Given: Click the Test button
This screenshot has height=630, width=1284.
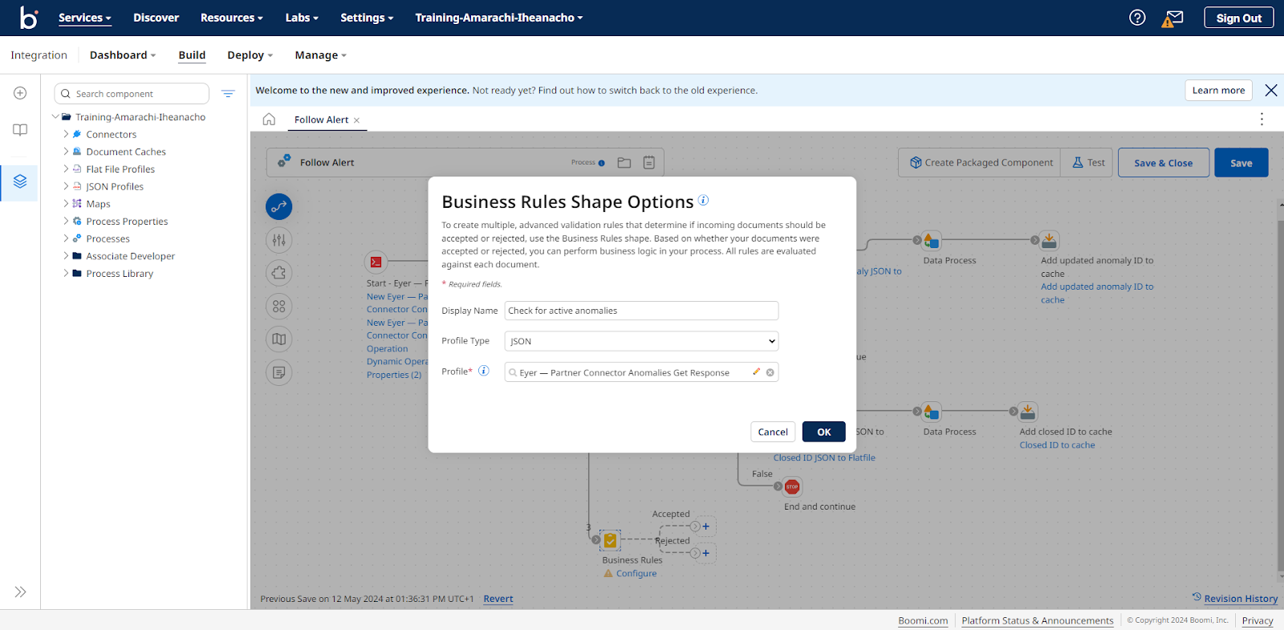Looking at the screenshot, I should (1088, 163).
